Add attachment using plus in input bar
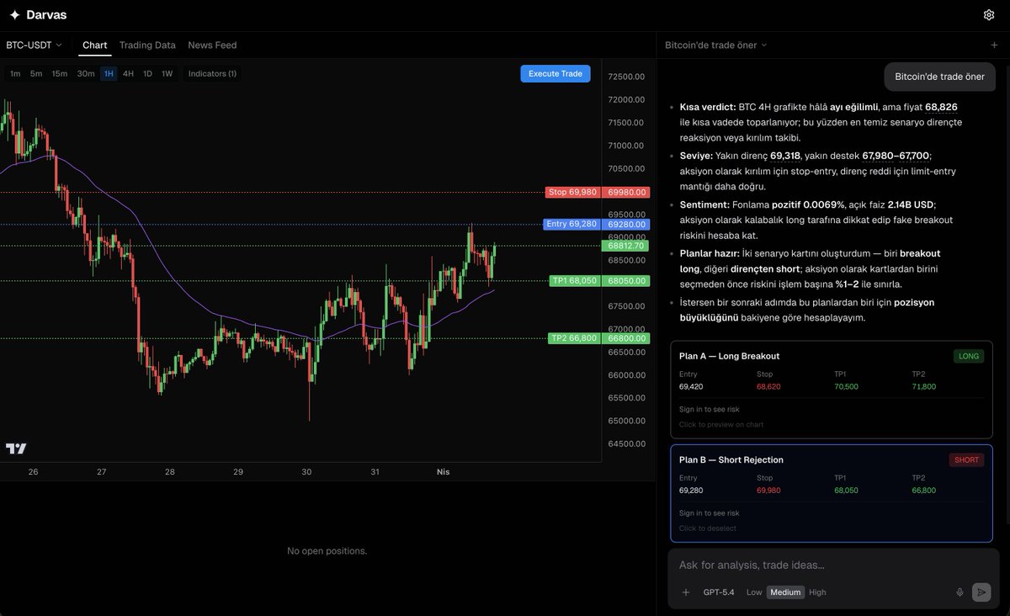 pos(686,592)
